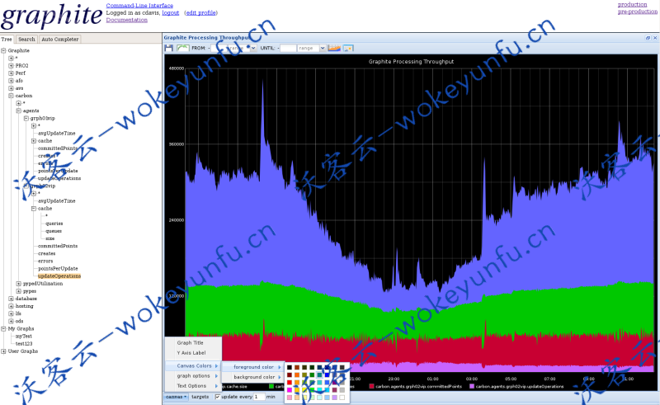Image resolution: width=660 pixels, height=405 pixels.
Task: Expand the ods tree node
Action: [12, 321]
